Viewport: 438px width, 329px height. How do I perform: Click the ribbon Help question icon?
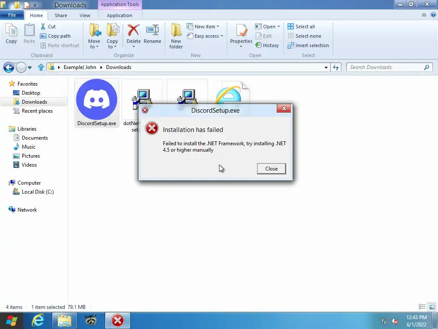[433, 15]
